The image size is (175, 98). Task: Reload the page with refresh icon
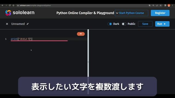[x=10, y=5]
